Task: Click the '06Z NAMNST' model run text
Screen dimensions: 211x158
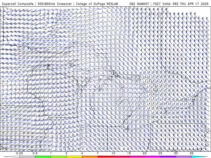Action: tap(139, 4)
